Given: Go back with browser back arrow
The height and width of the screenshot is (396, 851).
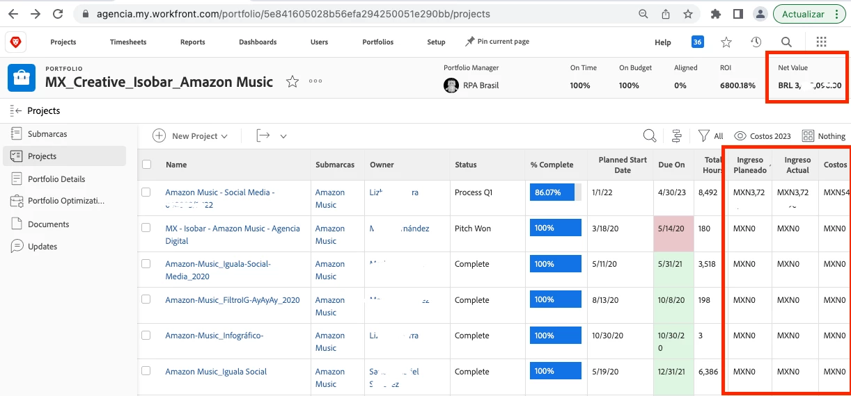Looking at the screenshot, I should pyautogui.click(x=13, y=14).
